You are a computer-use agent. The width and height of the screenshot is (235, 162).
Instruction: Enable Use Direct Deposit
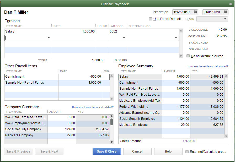click(x=151, y=19)
